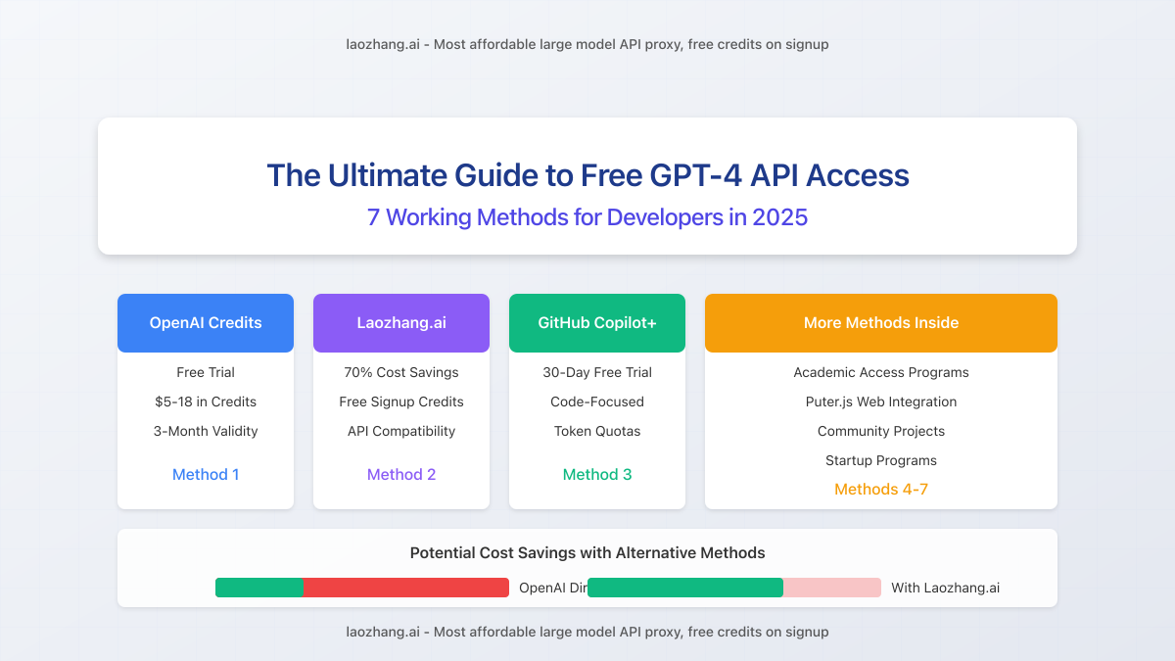Click '3-Month Validity' text
Image resolution: width=1175 pixels, height=661 pixels.
206,431
